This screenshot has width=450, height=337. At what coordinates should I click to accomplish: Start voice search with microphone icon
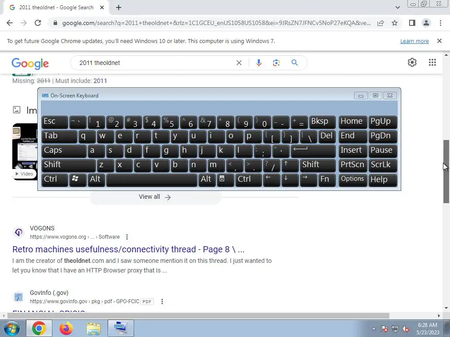pos(258,63)
